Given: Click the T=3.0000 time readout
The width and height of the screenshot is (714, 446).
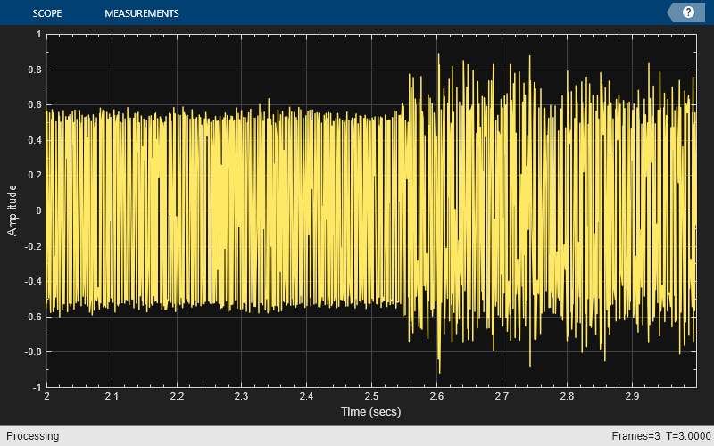Looking at the screenshot, I should [x=688, y=436].
